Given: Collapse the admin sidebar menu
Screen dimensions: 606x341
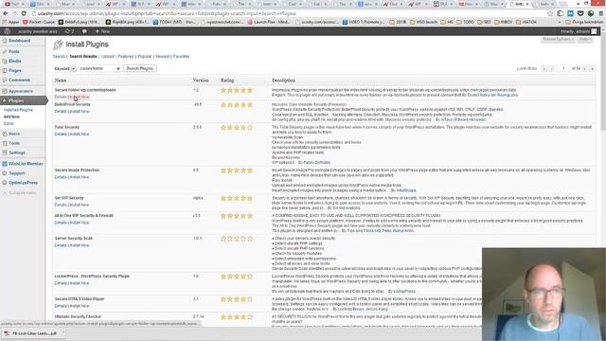Looking at the screenshot, I should point(19,192).
